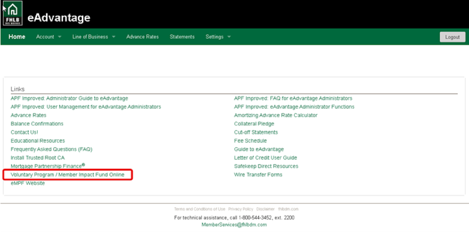Open the Wire Transfer Forms link
This screenshot has width=469, height=232.
pyautogui.click(x=258, y=175)
